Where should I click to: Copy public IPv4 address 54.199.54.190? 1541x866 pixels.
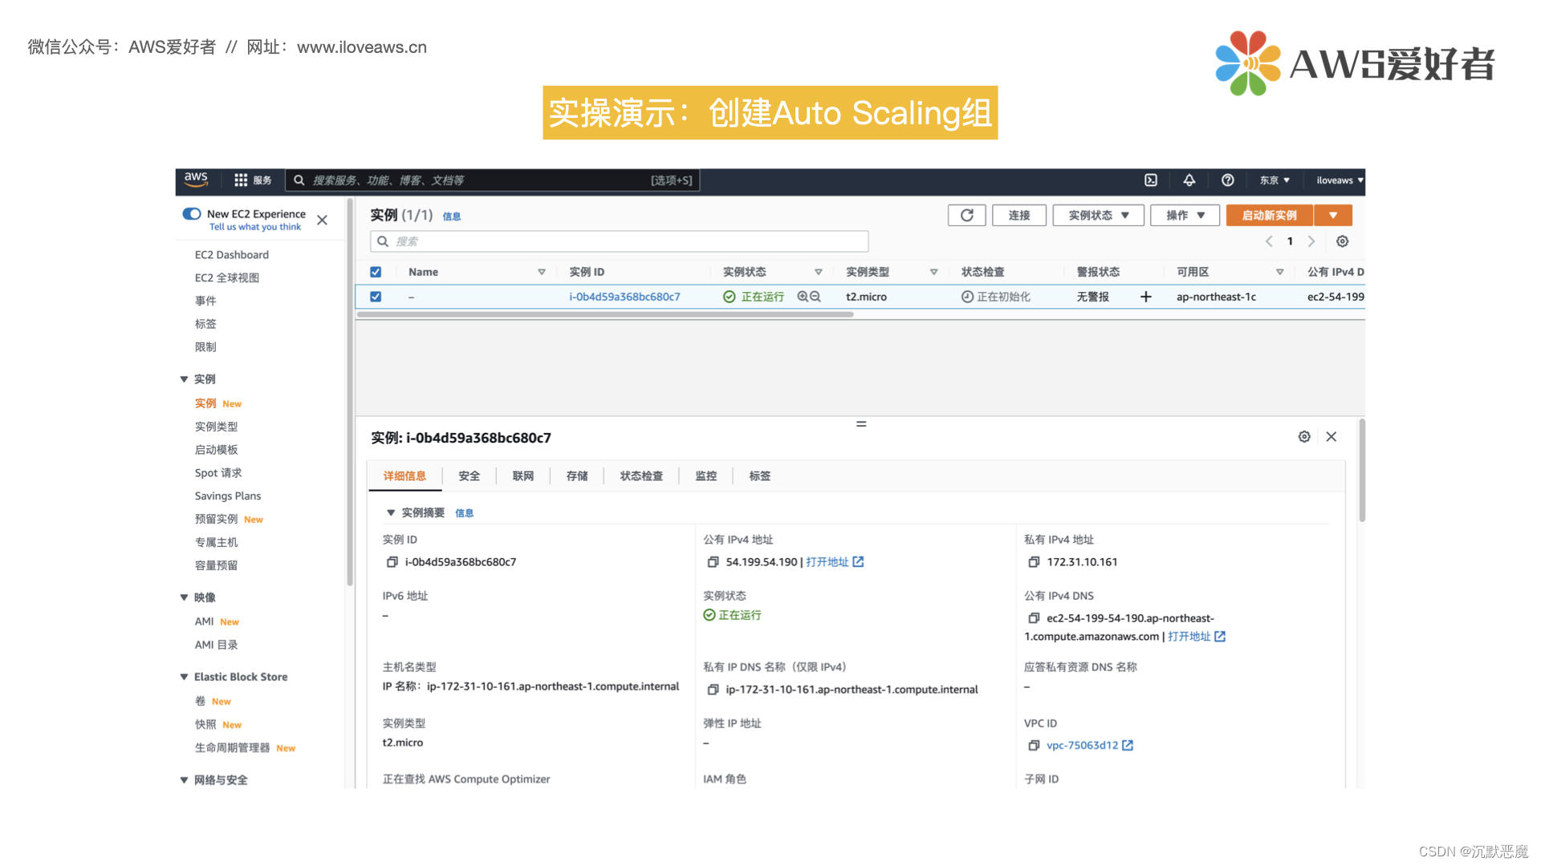713,562
